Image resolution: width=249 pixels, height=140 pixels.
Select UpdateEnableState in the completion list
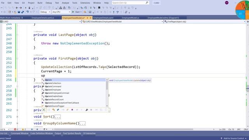[74, 96]
